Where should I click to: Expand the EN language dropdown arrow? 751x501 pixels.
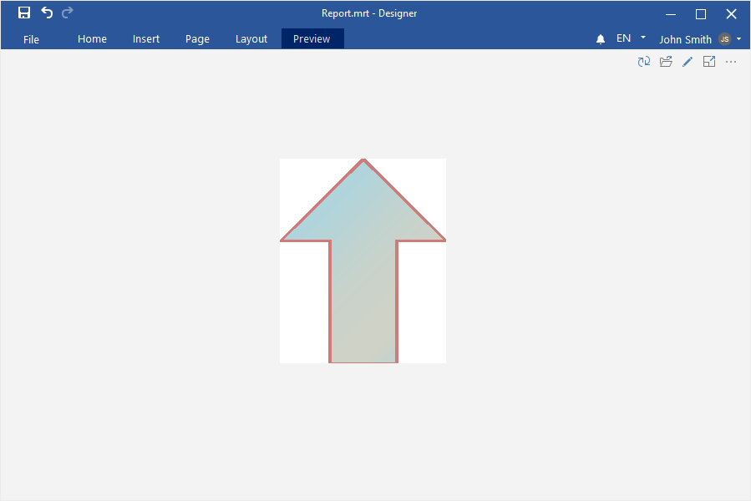643,38
